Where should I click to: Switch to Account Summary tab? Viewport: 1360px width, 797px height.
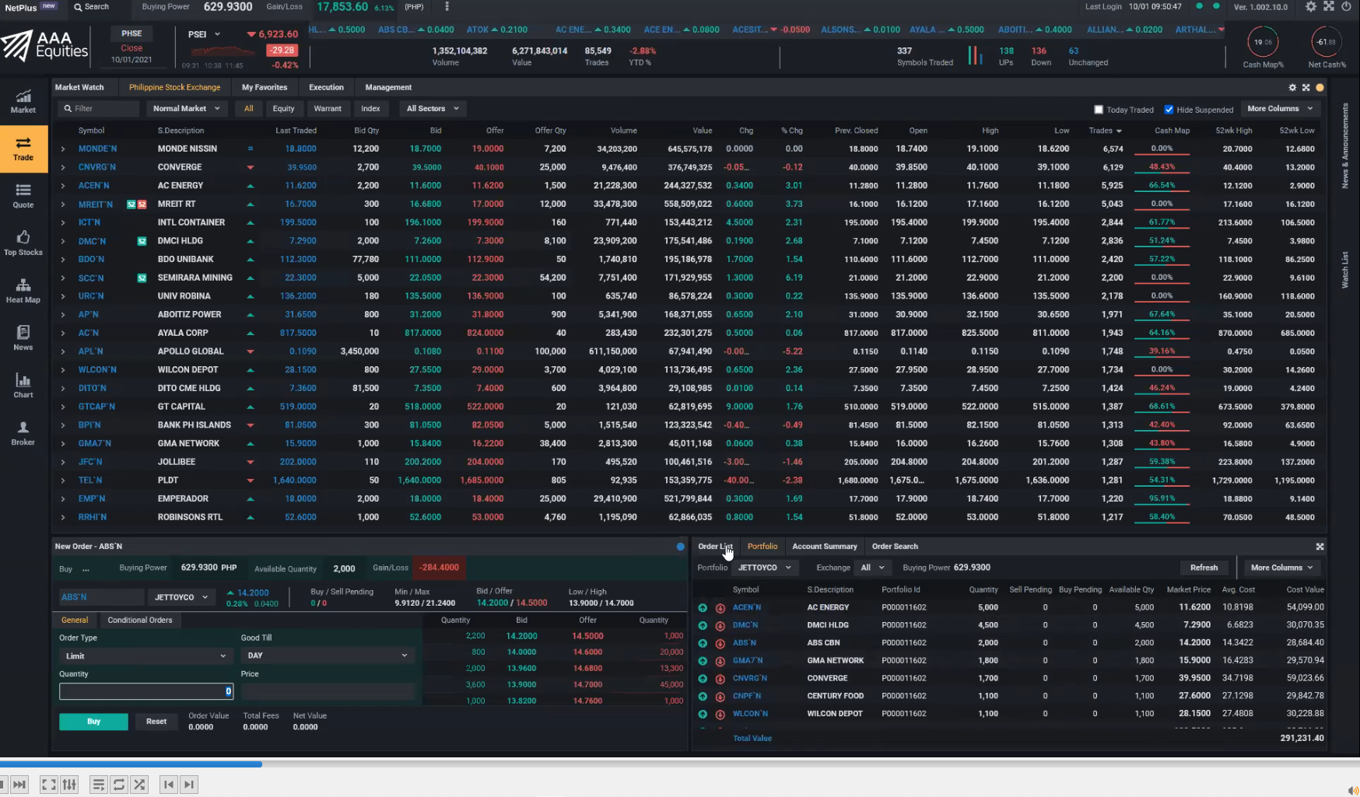tap(825, 547)
